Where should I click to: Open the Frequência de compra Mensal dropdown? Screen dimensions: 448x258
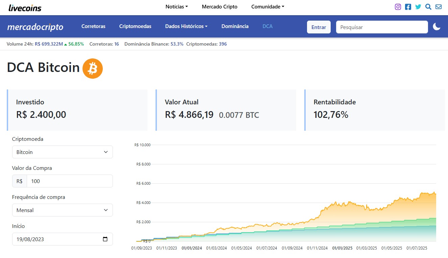(63, 210)
